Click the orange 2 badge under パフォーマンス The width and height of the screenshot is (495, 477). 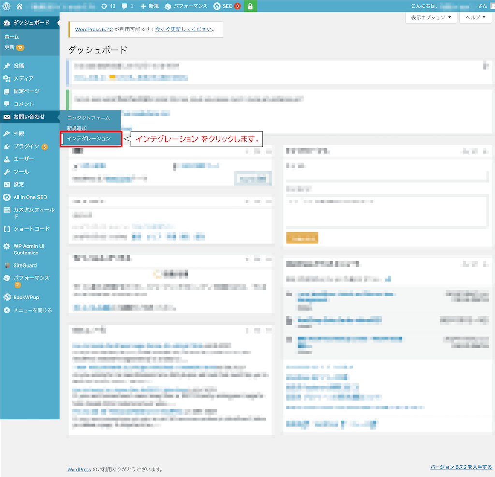tap(18, 285)
